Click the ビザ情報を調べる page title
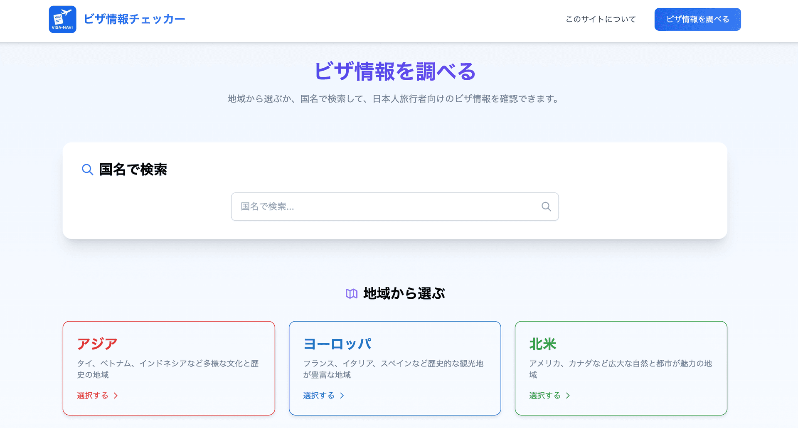Screen dimensions: 798x428 [394, 71]
